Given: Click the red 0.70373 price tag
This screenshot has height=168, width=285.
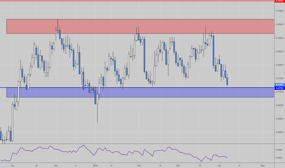Looking at the screenshot, I should (279, 1).
